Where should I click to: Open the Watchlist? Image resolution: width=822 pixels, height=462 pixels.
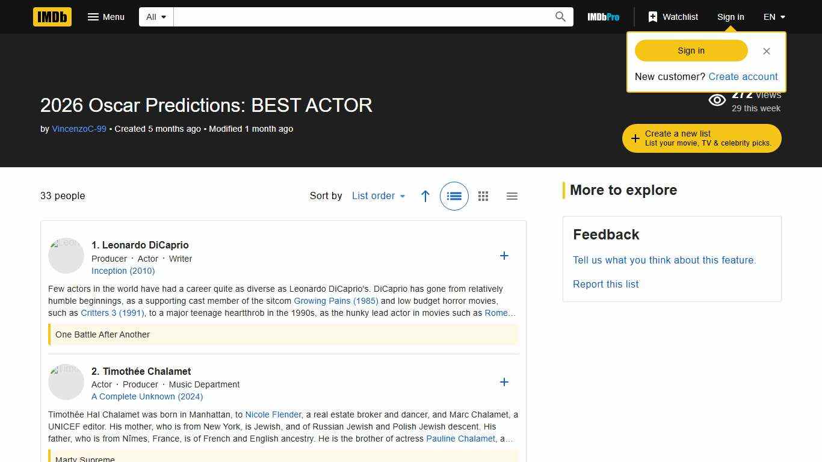(673, 17)
